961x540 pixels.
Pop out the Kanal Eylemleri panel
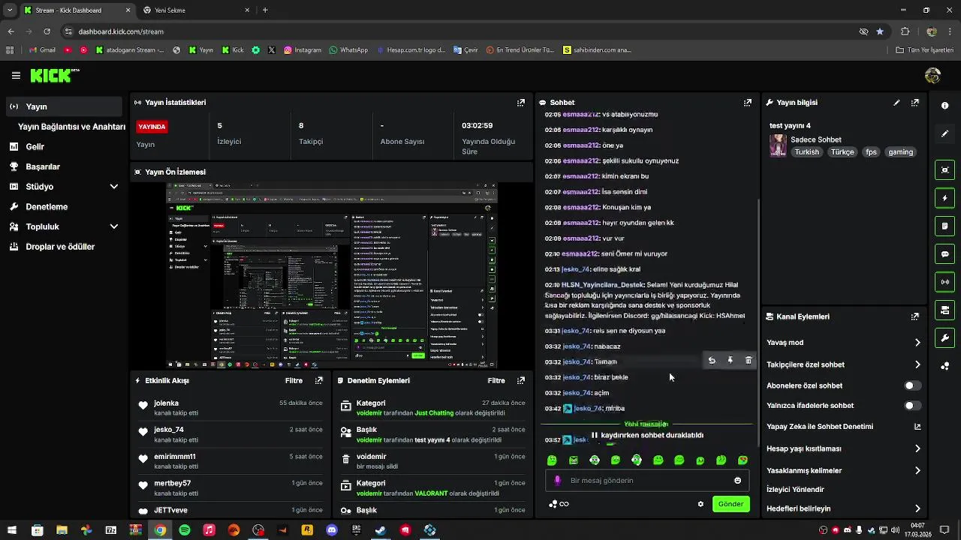pyautogui.click(x=915, y=317)
